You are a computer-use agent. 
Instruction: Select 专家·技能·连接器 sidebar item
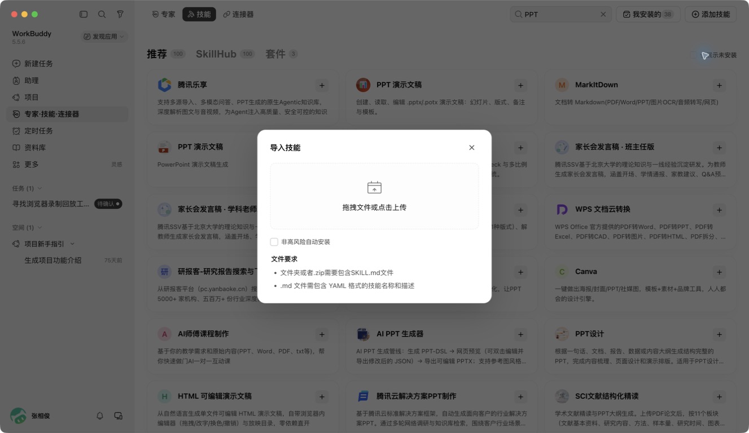[x=67, y=114]
